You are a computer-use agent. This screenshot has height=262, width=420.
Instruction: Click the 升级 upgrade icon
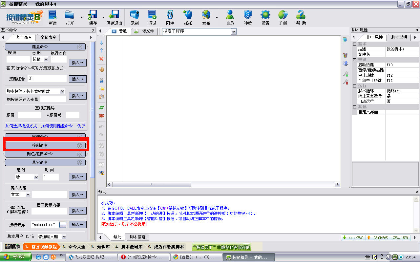[283, 17]
